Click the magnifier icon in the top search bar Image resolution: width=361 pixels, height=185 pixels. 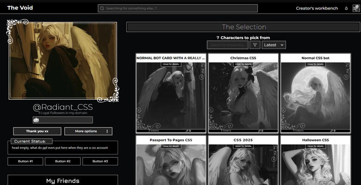click(102, 8)
